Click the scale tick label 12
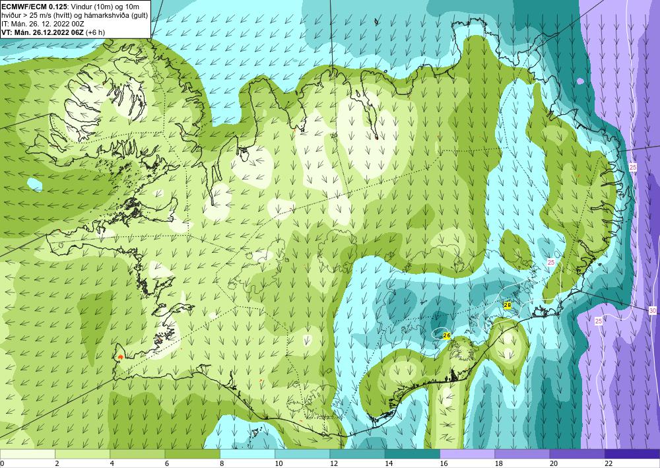 (334, 463)
